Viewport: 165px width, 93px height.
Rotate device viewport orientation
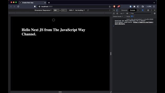coord(88,10)
